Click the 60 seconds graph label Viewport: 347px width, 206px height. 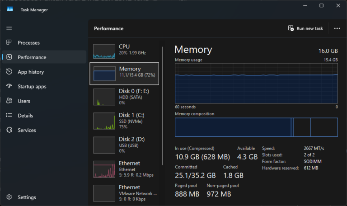tap(185, 107)
